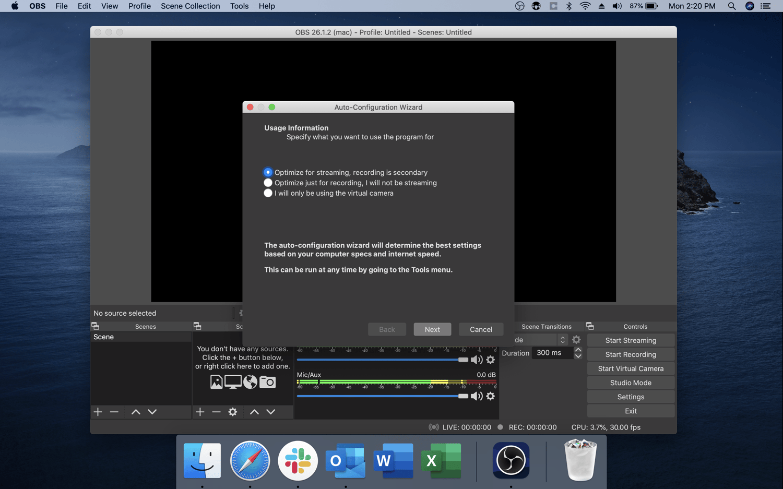The image size is (783, 489).
Task: Click the add scene plus icon
Action: [98, 412]
